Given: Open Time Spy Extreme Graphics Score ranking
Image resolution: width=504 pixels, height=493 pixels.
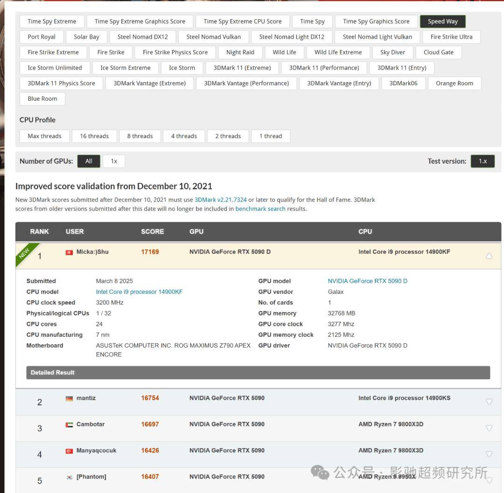Looking at the screenshot, I should [140, 21].
